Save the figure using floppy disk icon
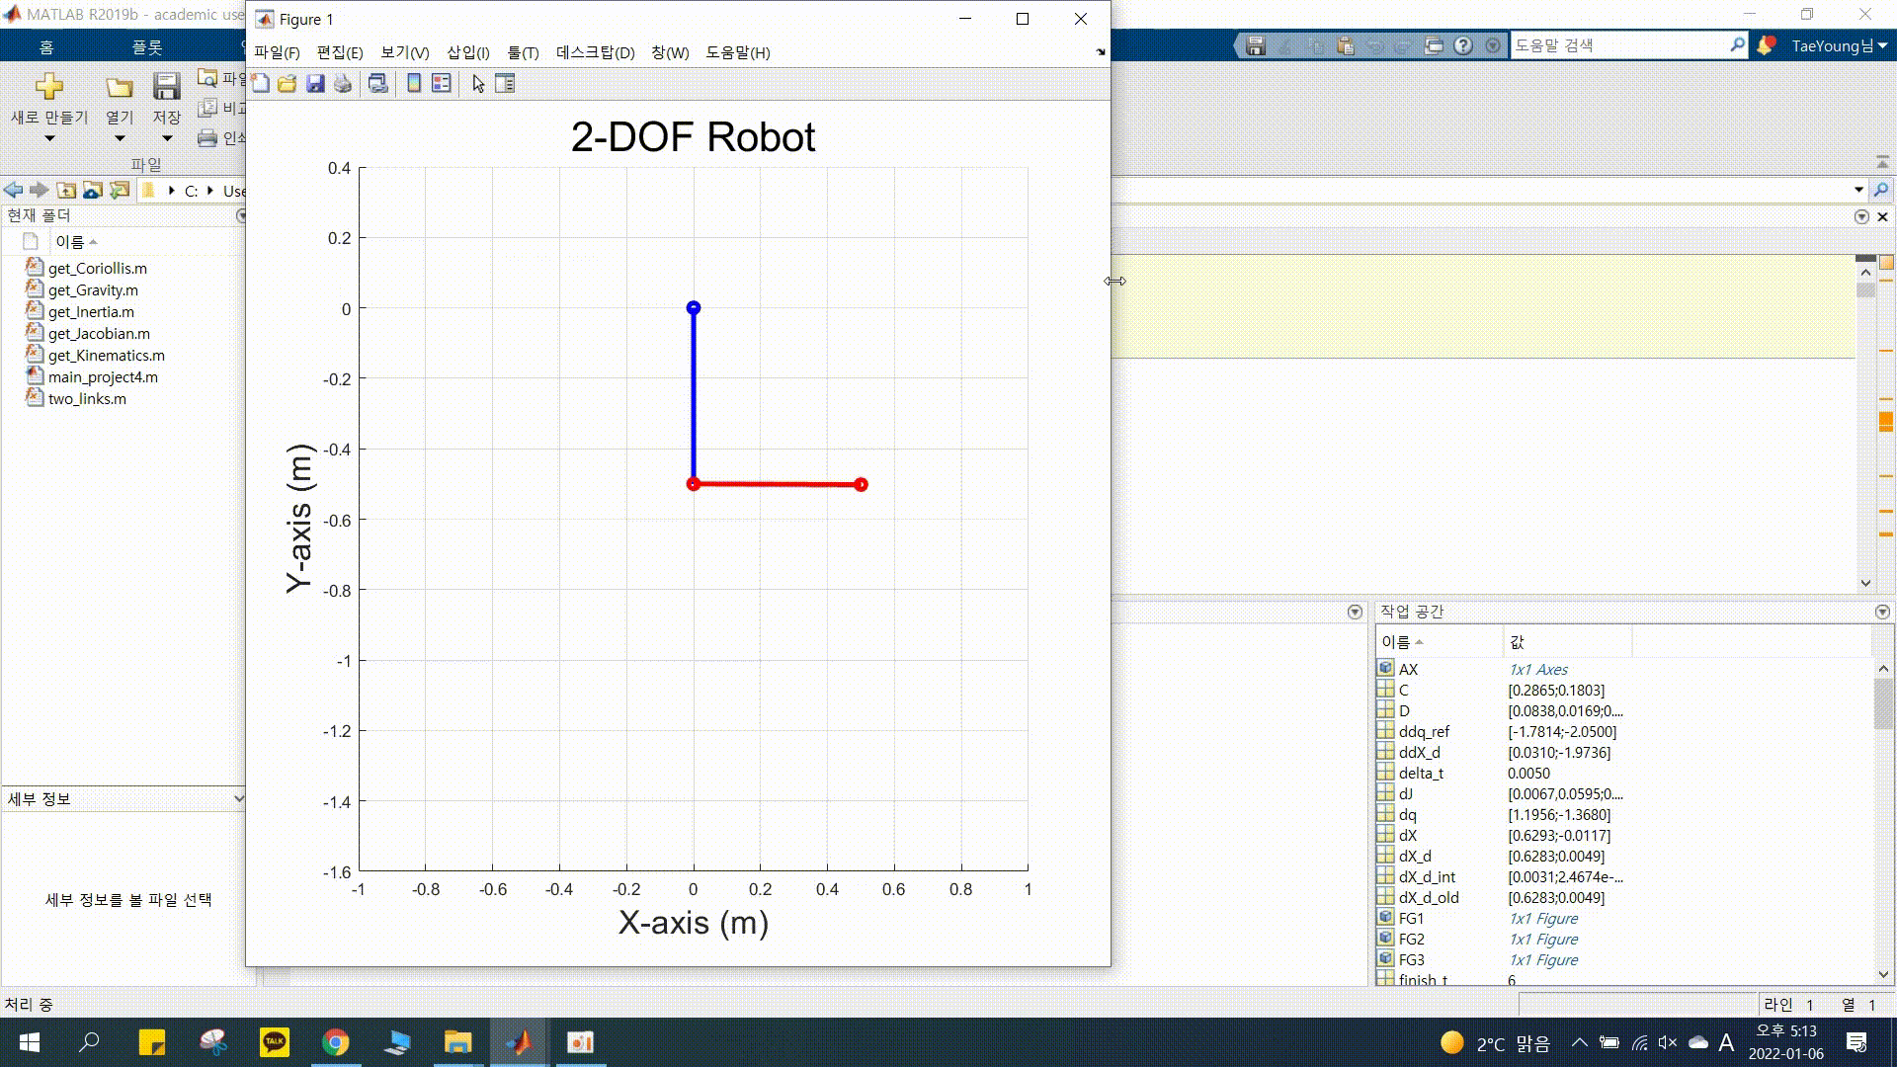 [x=315, y=84]
